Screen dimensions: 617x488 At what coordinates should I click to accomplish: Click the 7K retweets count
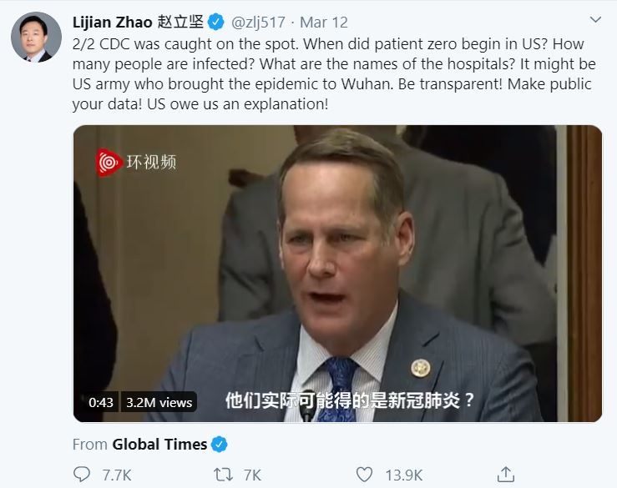coord(252,475)
